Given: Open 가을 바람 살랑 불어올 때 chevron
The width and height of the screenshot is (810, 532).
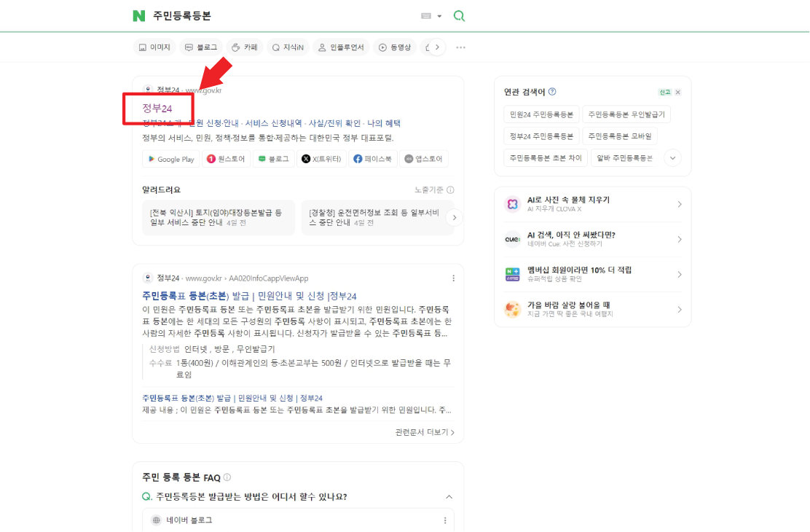Looking at the screenshot, I should click(680, 310).
